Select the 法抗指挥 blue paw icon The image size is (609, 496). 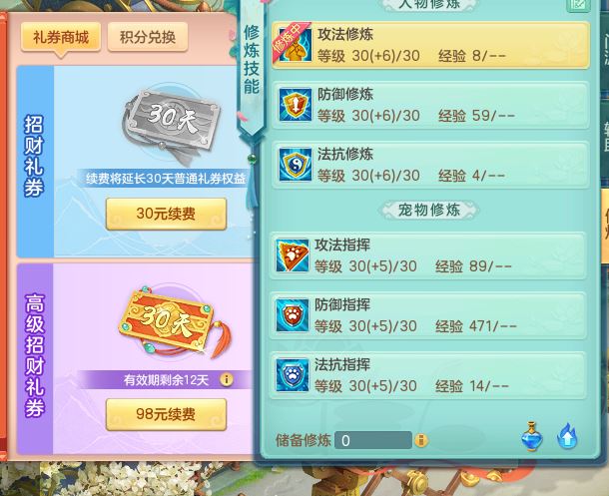(x=293, y=375)
